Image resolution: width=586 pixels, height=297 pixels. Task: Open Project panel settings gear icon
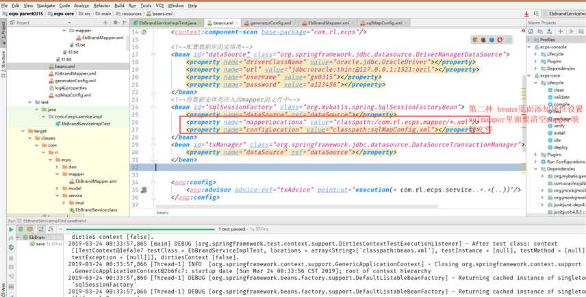coord(115,23)
